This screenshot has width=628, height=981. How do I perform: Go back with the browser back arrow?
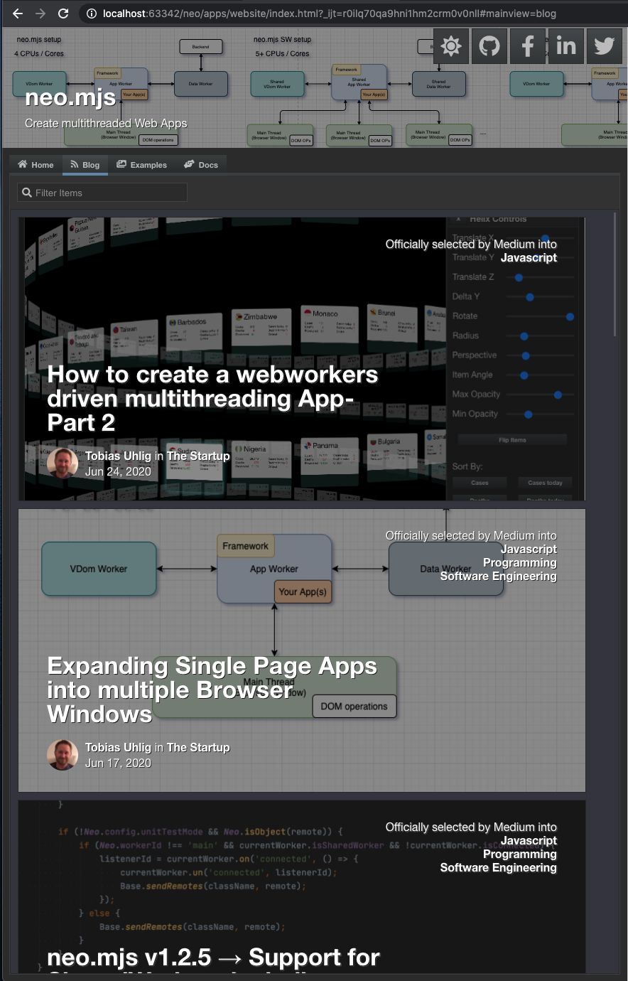click(18, 14)
